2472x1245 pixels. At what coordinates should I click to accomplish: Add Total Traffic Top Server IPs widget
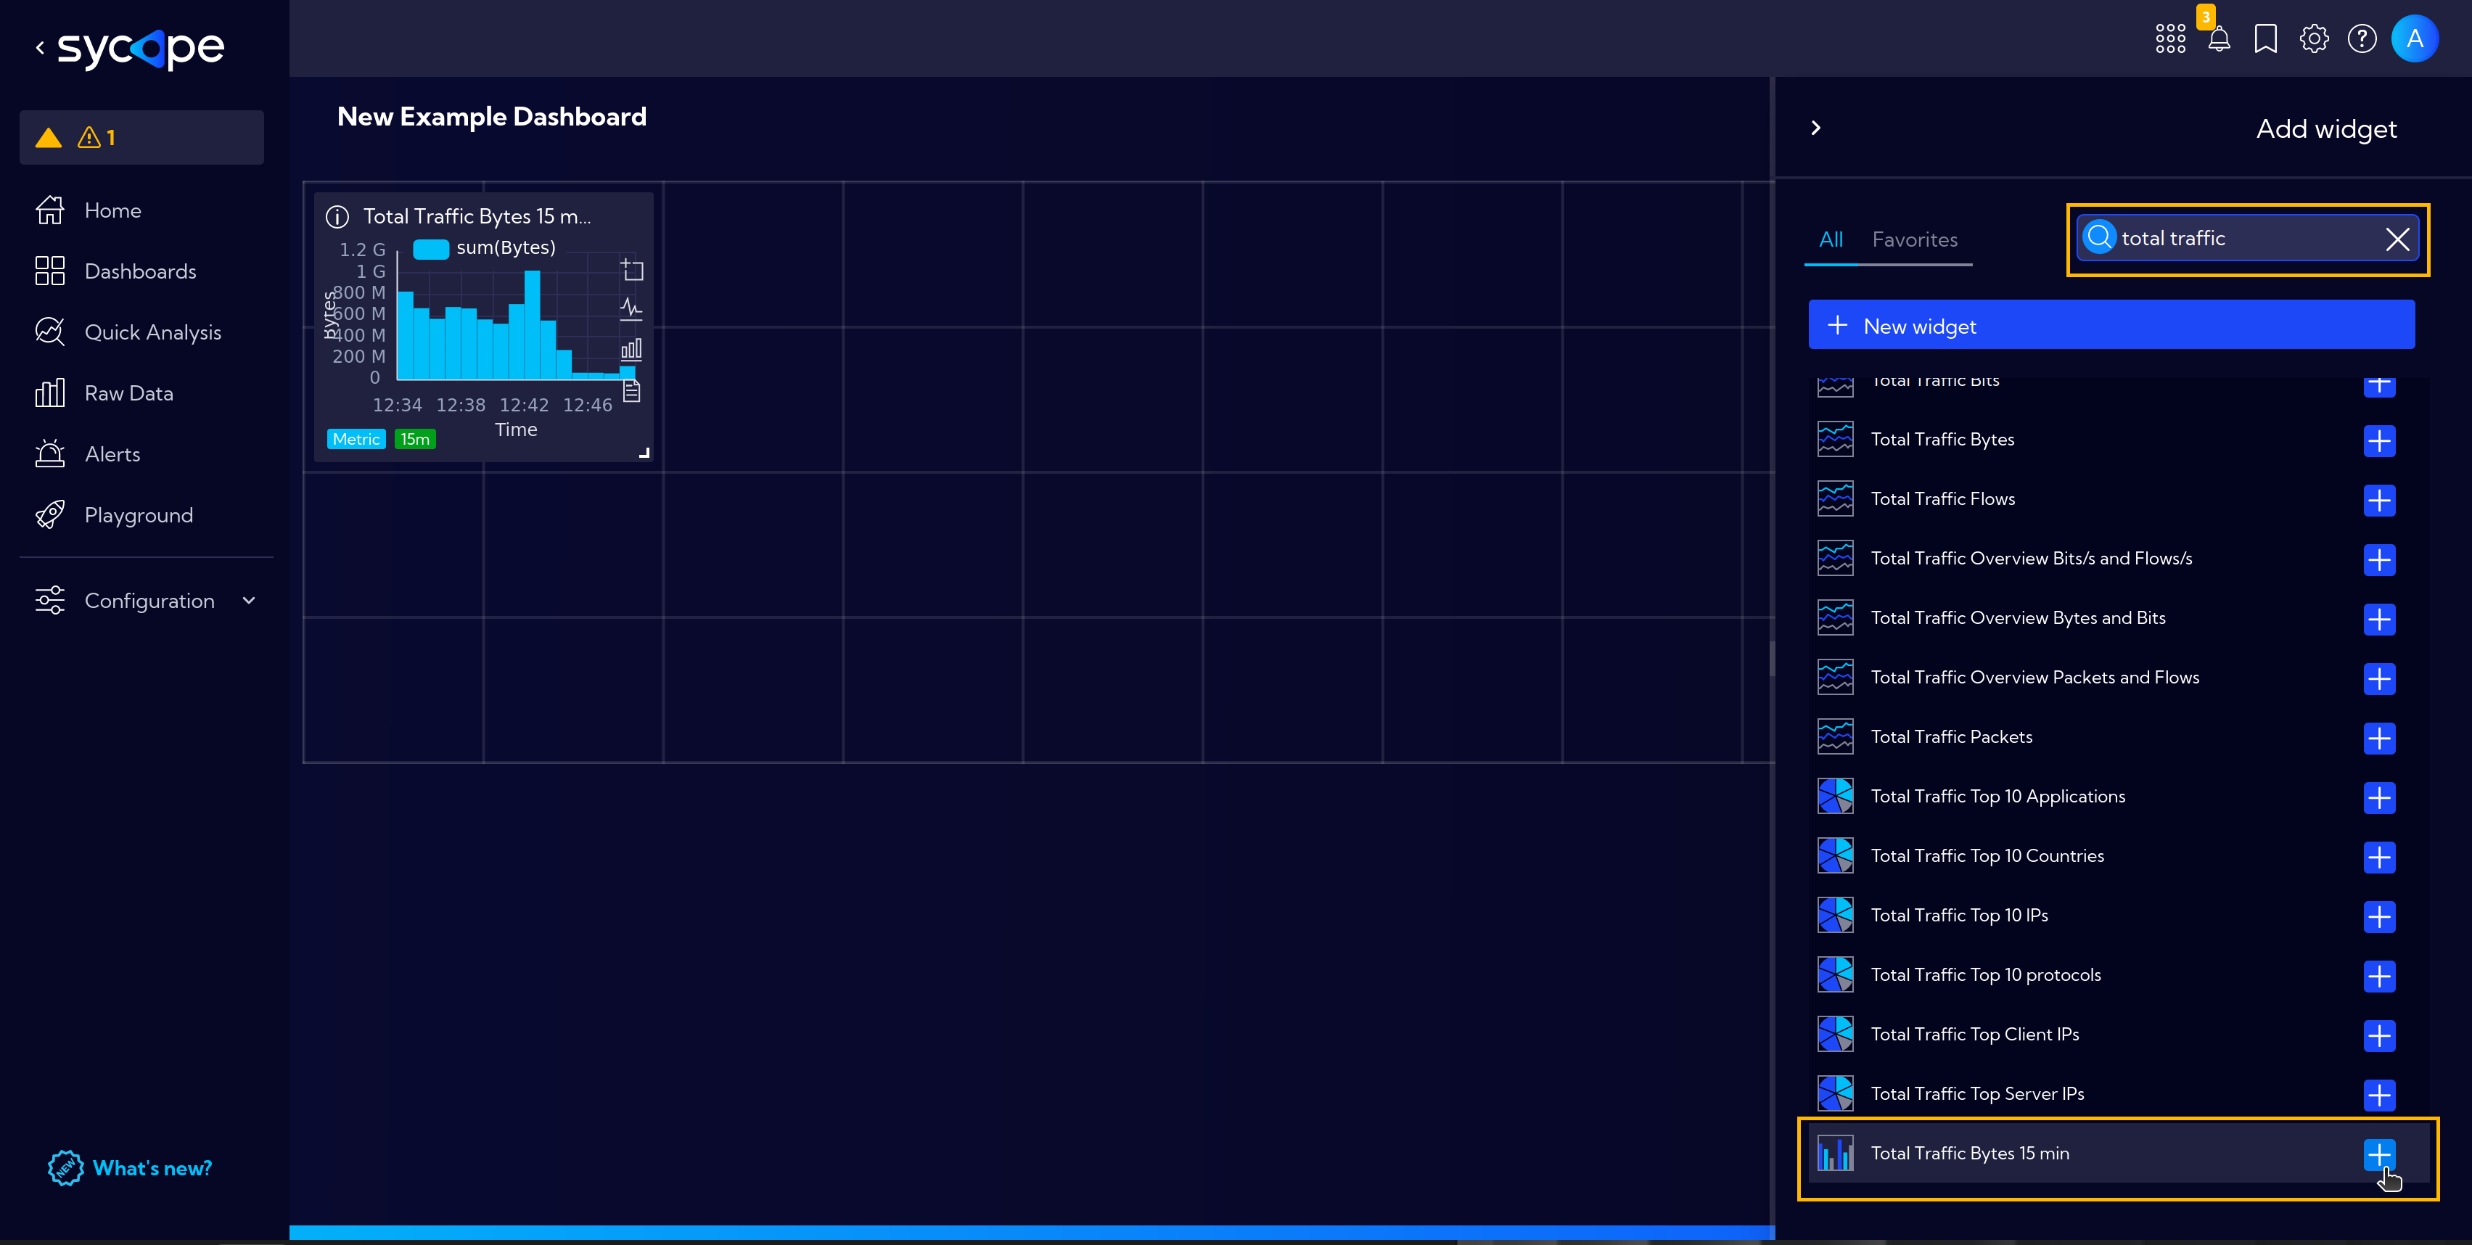(2379, 1096)
